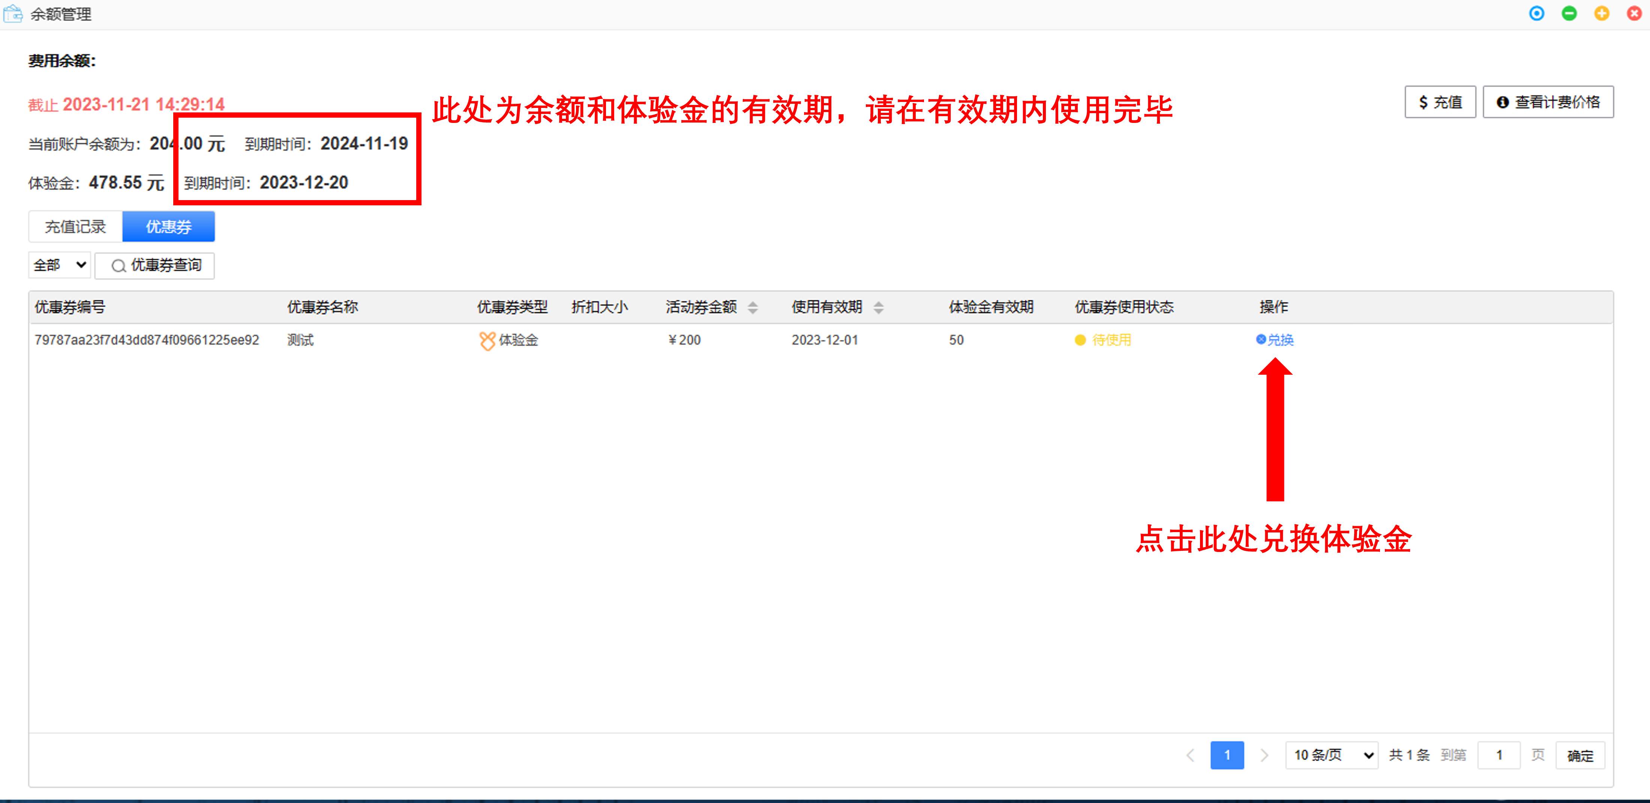1650x803 pixels.
Task: Click the amount ¥200 cell
Action: (x=684, y=340)
